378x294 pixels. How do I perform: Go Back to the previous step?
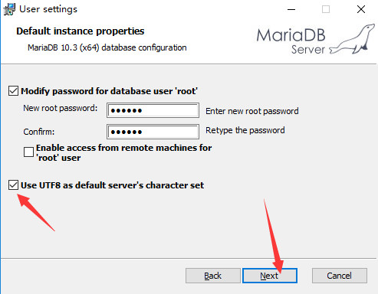[x=213, y=276]
